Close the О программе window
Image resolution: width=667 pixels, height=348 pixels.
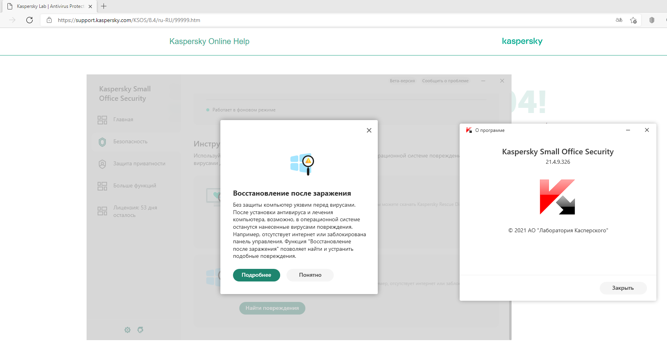[x=647, y=130]
